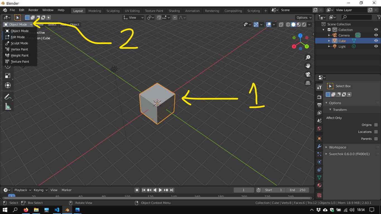The image size is (381, 214).
Task: Open the Options button in header
Action: click(304, 18)
